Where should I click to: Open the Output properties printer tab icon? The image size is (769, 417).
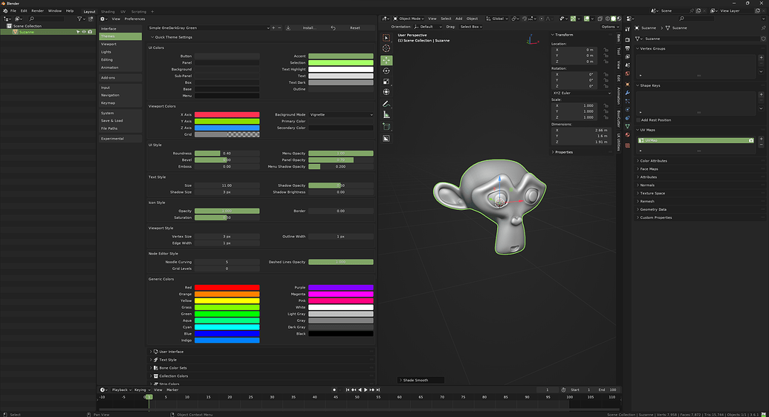pos(628,48)
